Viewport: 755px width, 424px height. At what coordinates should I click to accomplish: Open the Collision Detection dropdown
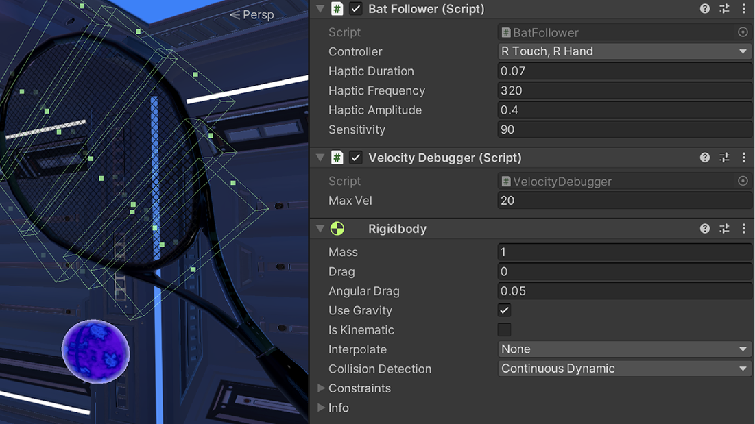[x=624, y=369]
